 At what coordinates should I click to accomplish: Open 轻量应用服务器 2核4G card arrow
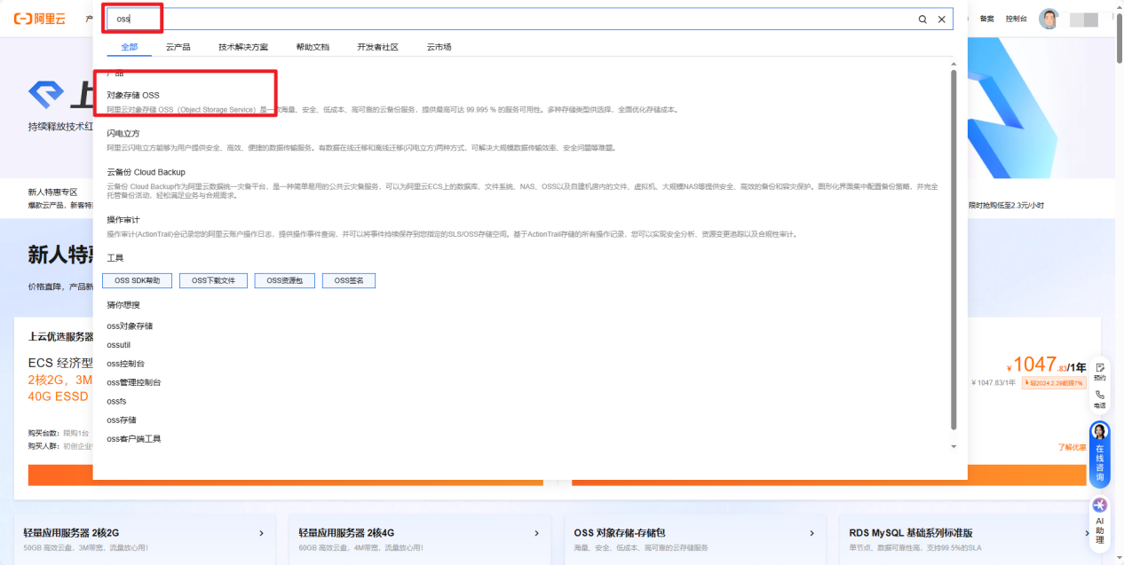536,533
